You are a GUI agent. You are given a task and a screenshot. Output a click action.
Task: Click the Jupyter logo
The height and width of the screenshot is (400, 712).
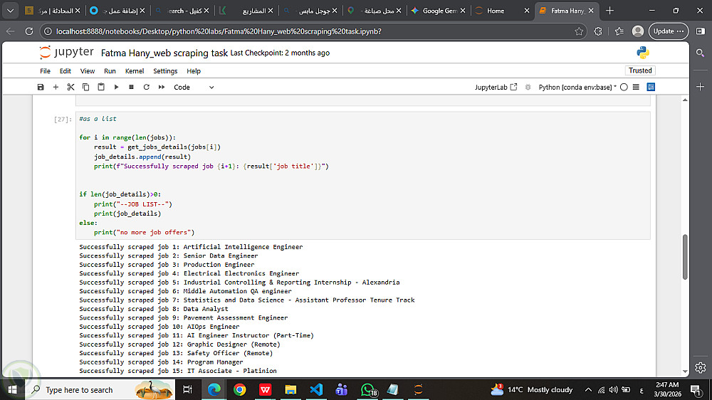[66, 52]
